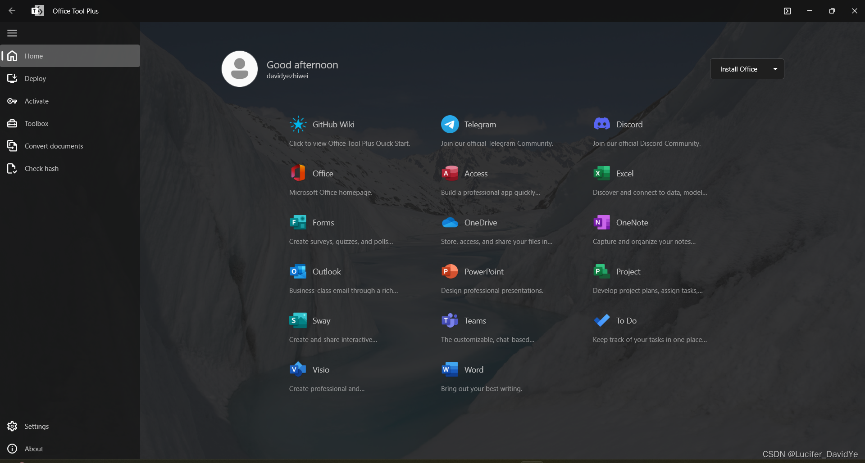This screenshot has width=865, height=463.
Task: Open Toolbox label in the sidebar
Action: [x=36, y=123]
